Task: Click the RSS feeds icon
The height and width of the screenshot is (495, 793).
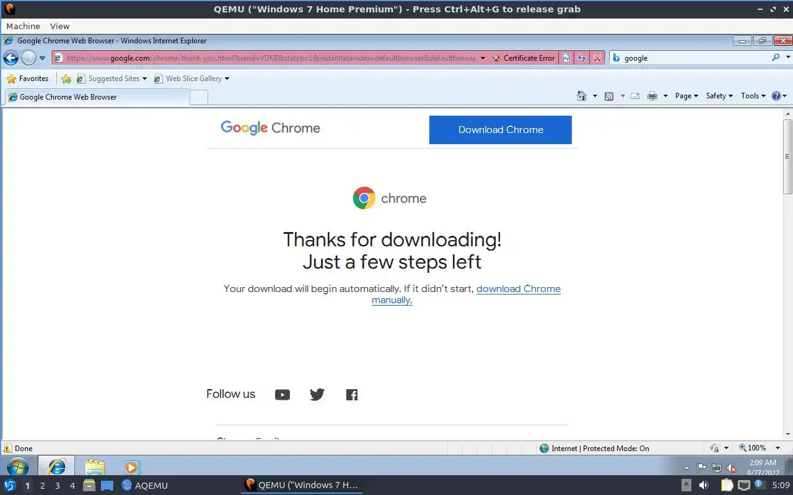Action: click(609, 96)
